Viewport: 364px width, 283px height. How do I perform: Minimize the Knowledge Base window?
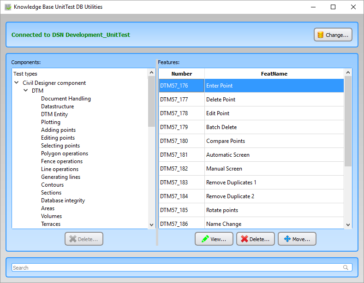[x=313, y=7]
